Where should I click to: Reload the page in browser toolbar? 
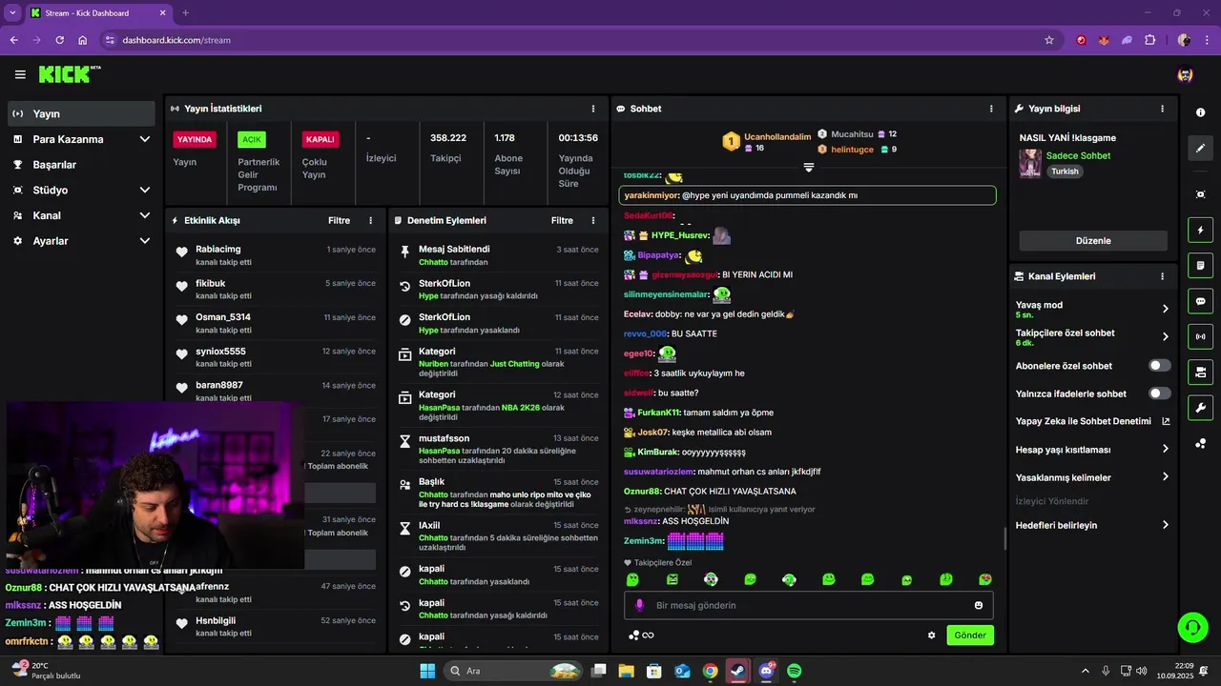[59, 40]
